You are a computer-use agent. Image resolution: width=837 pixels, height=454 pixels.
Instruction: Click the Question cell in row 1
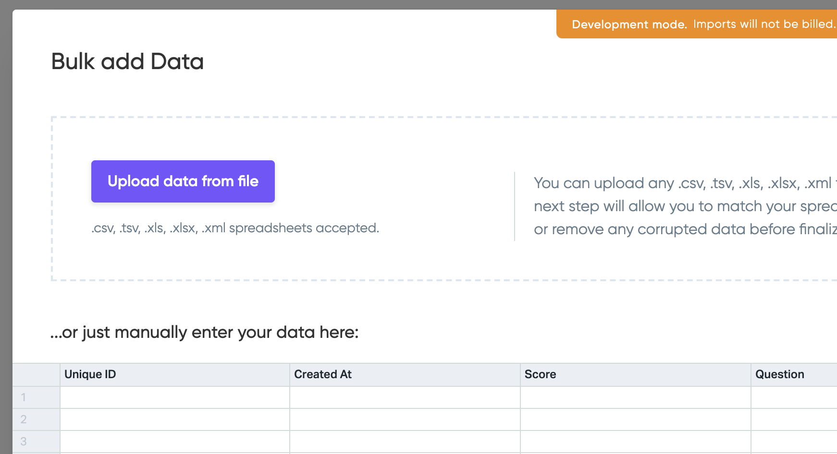[794, 397]
